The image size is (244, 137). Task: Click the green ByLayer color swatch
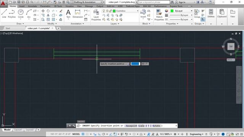[172, 11]
